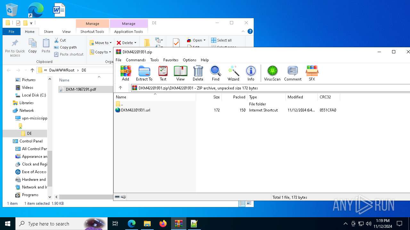This screenshot has width=410, height=230.
Task: Click the WinRAR archive path address field
Action: pyautogui.click(x=270, y=88)
